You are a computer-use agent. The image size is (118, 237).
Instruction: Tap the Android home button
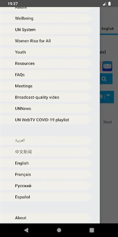[x=59, y=230]
